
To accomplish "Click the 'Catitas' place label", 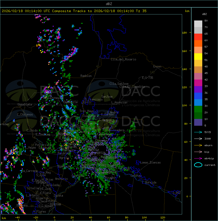I will (136, 176).
